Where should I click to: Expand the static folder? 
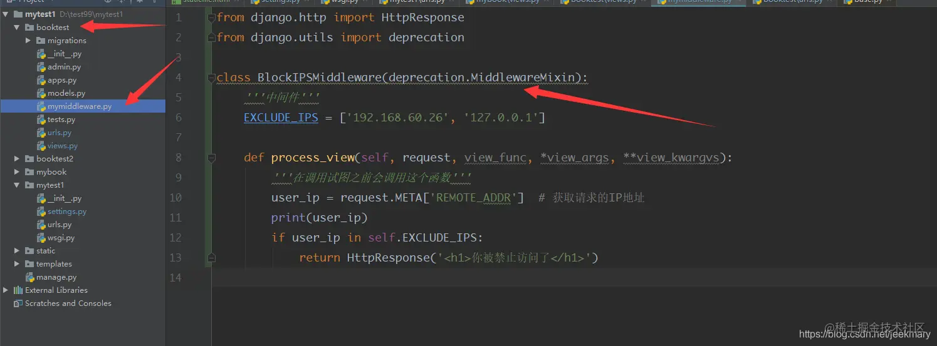tap(17, 251)
